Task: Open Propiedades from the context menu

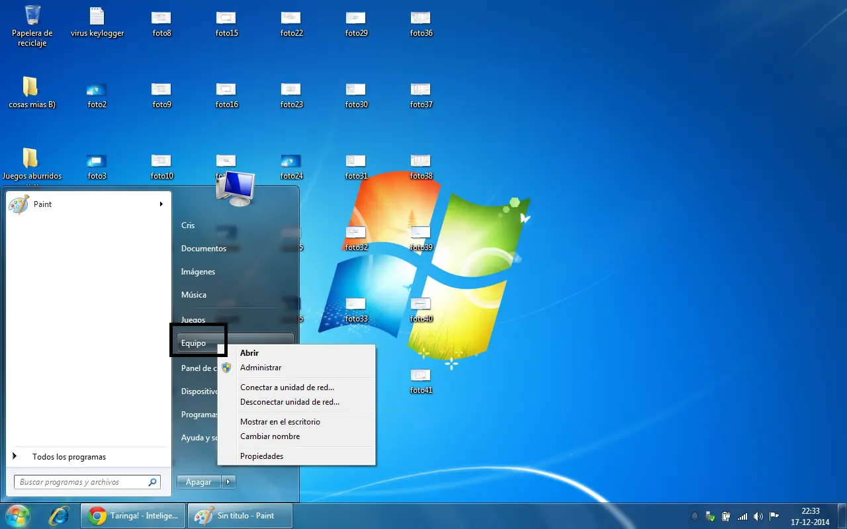Action: [296, 456]
